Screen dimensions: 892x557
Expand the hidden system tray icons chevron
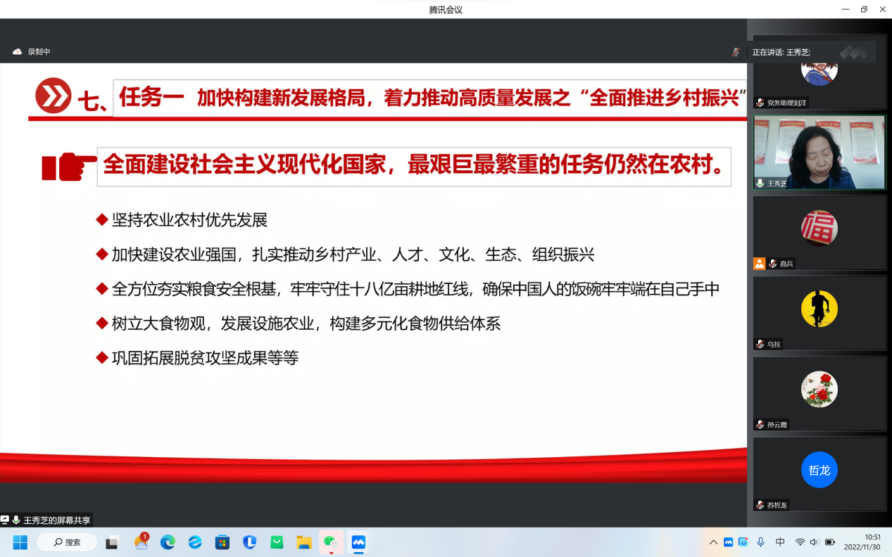pyautogui.click(x=713, y=542)
